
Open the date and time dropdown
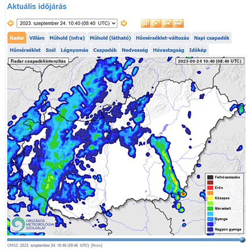pos(67,23)
